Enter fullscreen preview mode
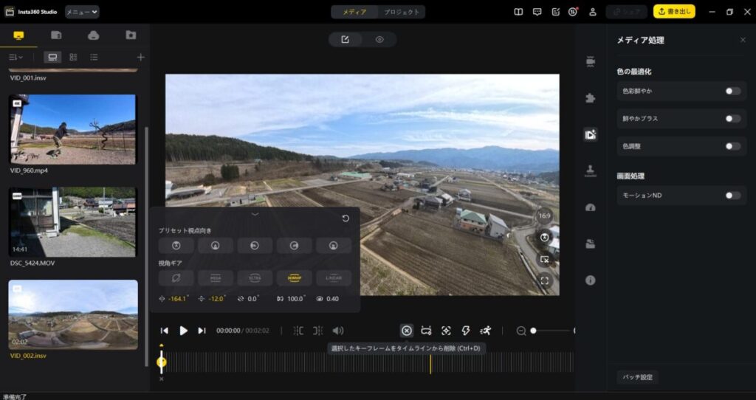756x400 pixels. click(x=544, y=280)
